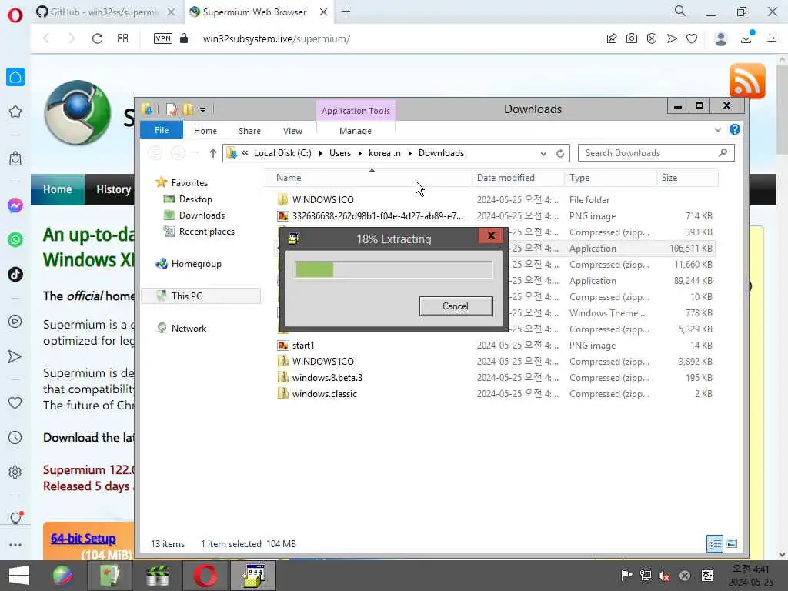
Task: Select the start1 PNG image
Action: pos(303,346)
